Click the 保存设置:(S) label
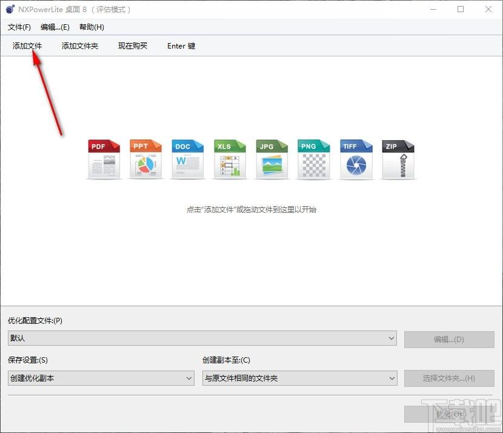503x433 pixels. coord(28,360)
